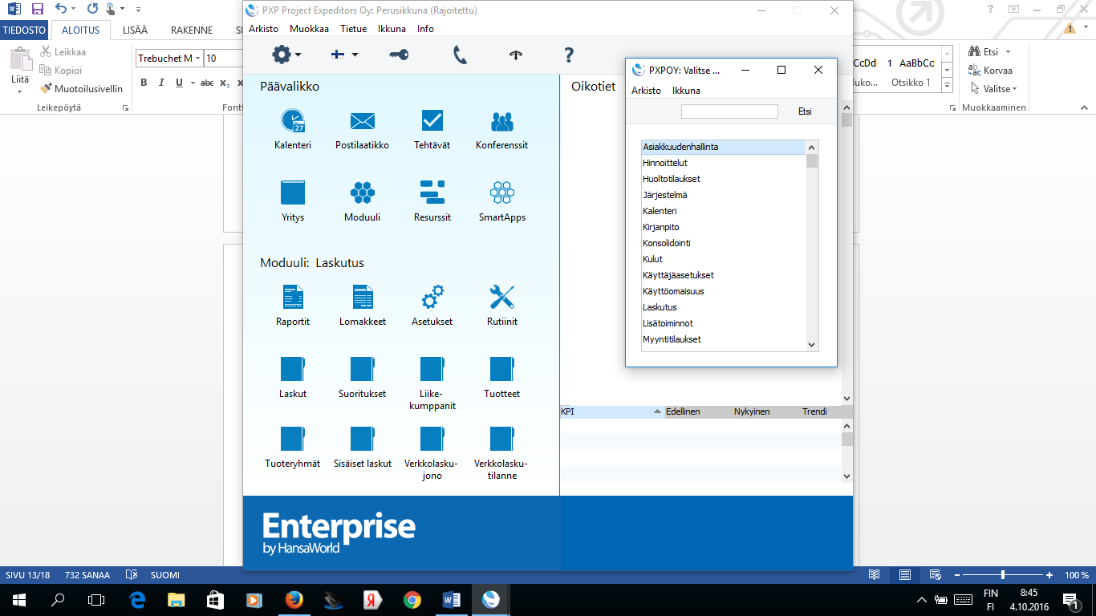Open Ikkuna menu in main Enterprise window
The height and width of the screenshot is (616, 1096).
coord(392,28)
